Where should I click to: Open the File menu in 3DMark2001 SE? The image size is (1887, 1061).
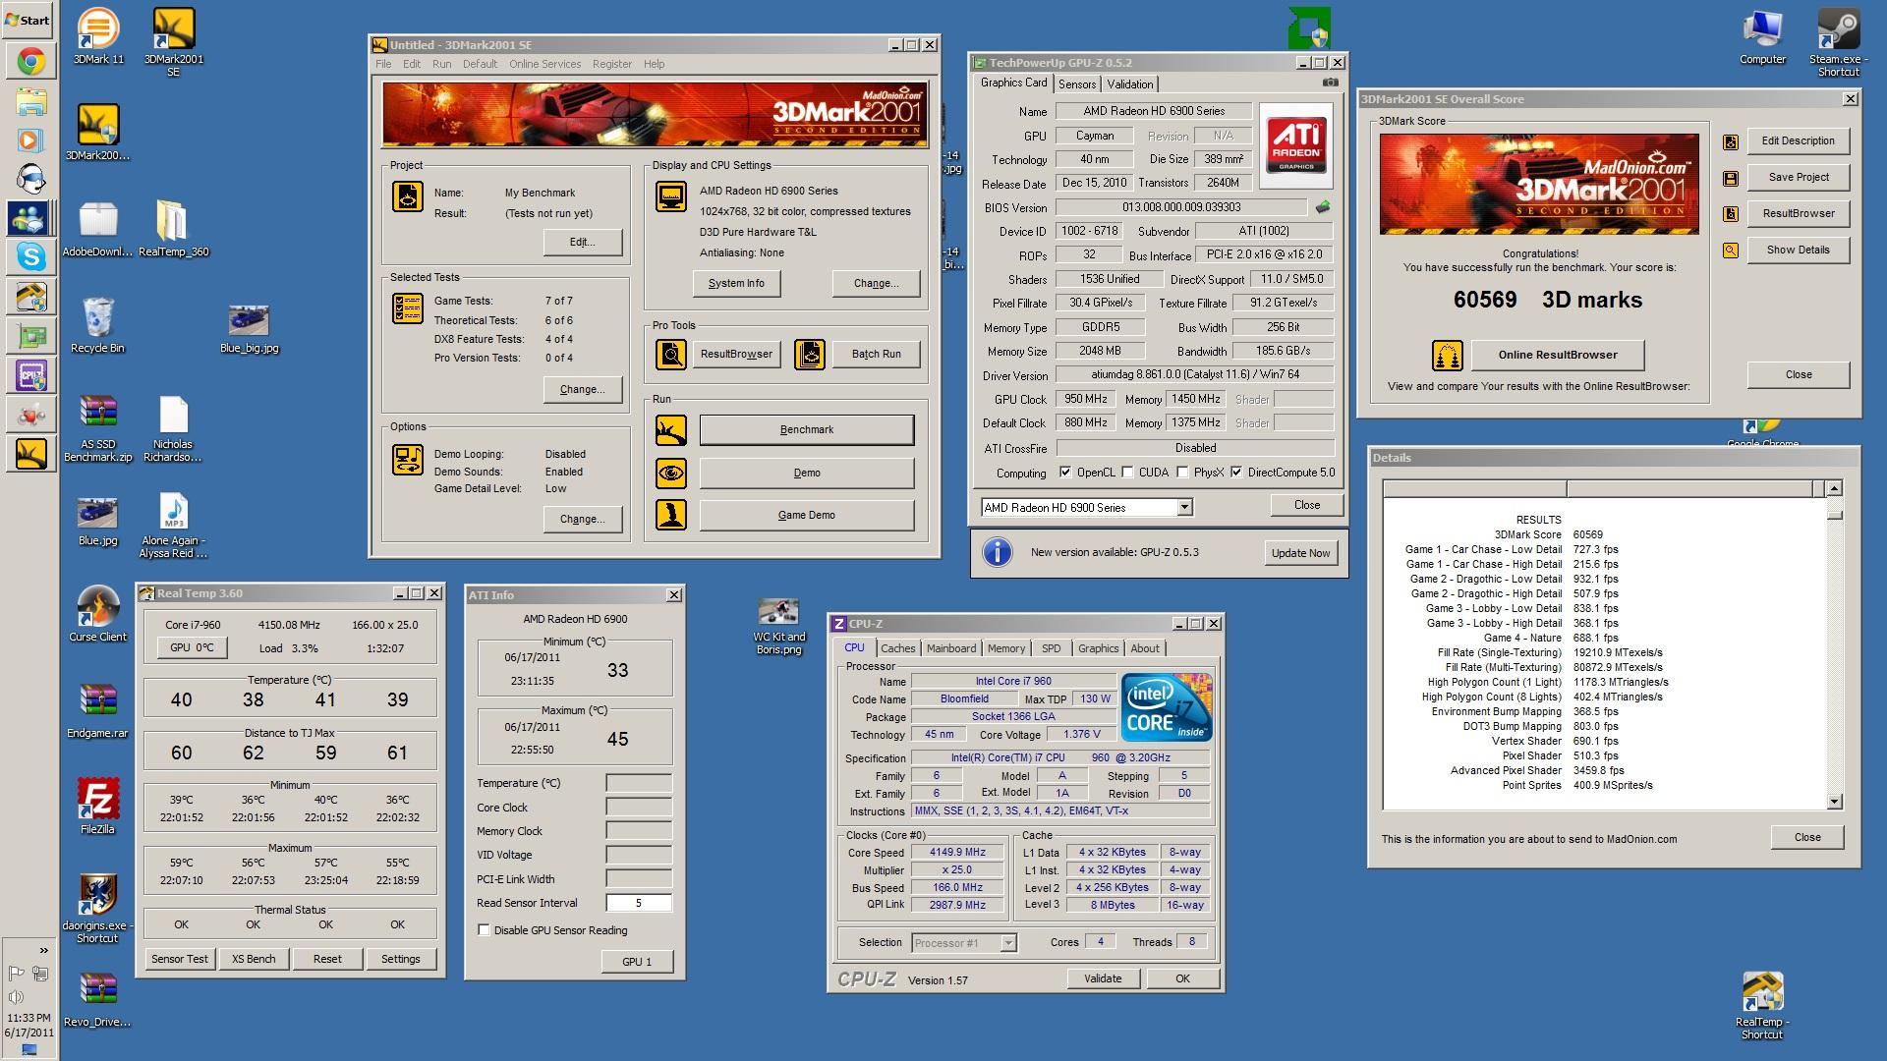click(x=383, y=64)
